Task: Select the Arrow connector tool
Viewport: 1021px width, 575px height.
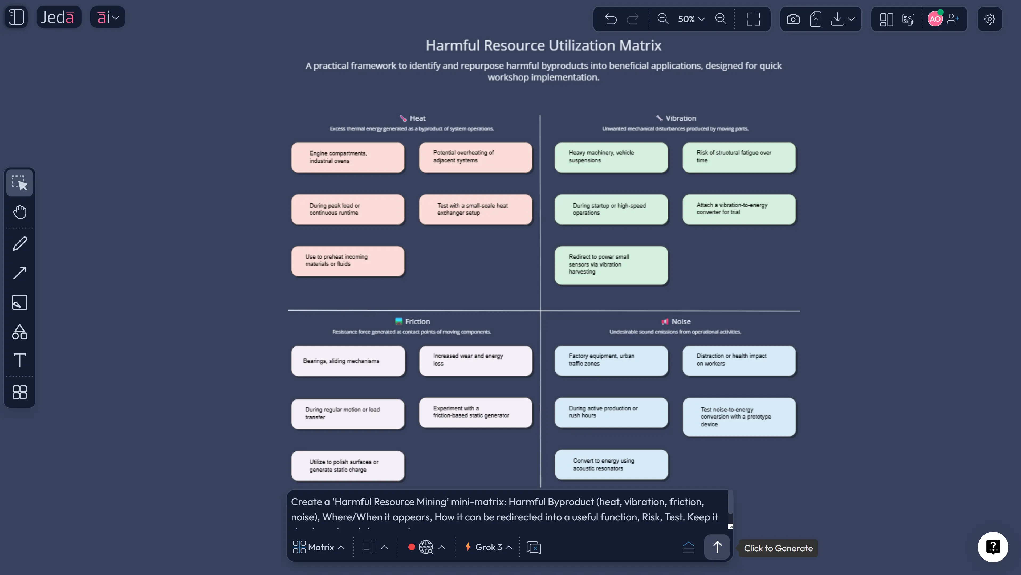Action: 19,273
